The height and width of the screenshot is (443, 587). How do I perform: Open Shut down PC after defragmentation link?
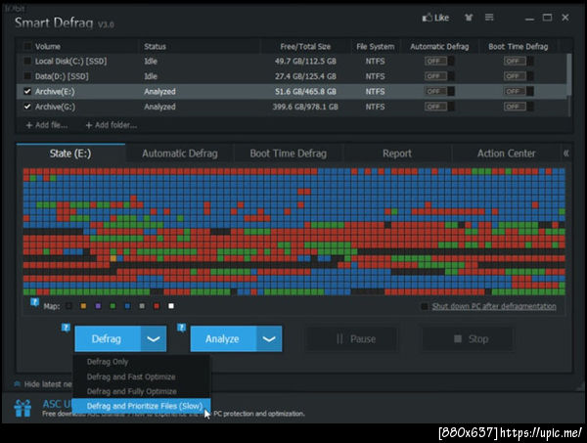pyautogui.click(x=494, y=306)
